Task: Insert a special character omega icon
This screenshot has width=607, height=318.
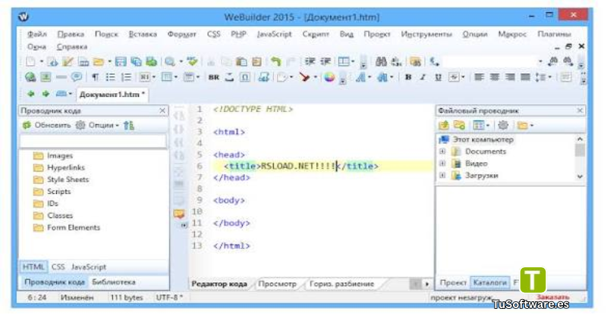Action: [244, 77]
